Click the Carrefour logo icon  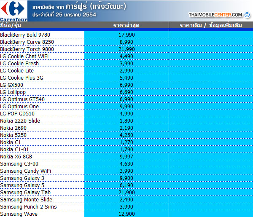13,11
